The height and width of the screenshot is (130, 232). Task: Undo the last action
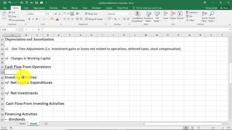10,3
